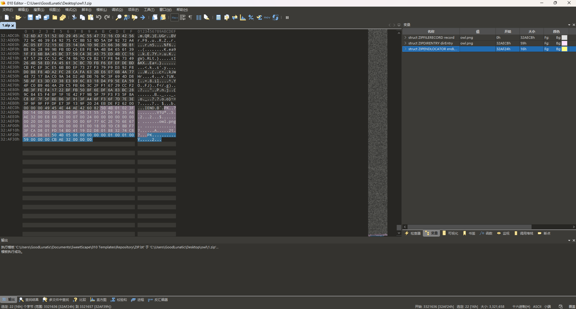Viewport: 576px width, 309px height.
Task: Switch to the 函数 panel tab
Action: click(x=486, y=233)
